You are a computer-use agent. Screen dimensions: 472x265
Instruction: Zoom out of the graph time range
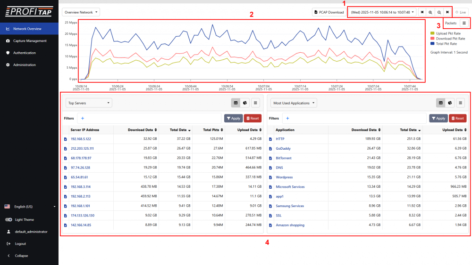point(439,12)
